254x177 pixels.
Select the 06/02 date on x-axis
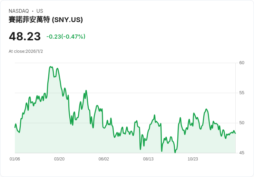104,159
